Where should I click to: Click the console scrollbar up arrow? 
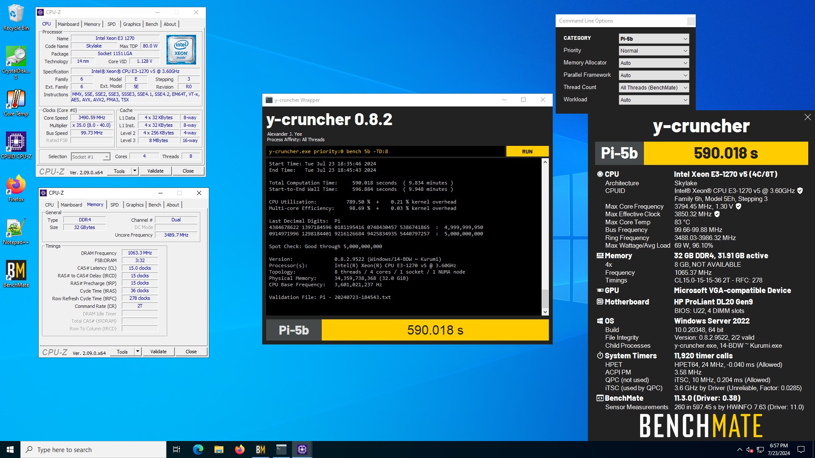point(545,162)
